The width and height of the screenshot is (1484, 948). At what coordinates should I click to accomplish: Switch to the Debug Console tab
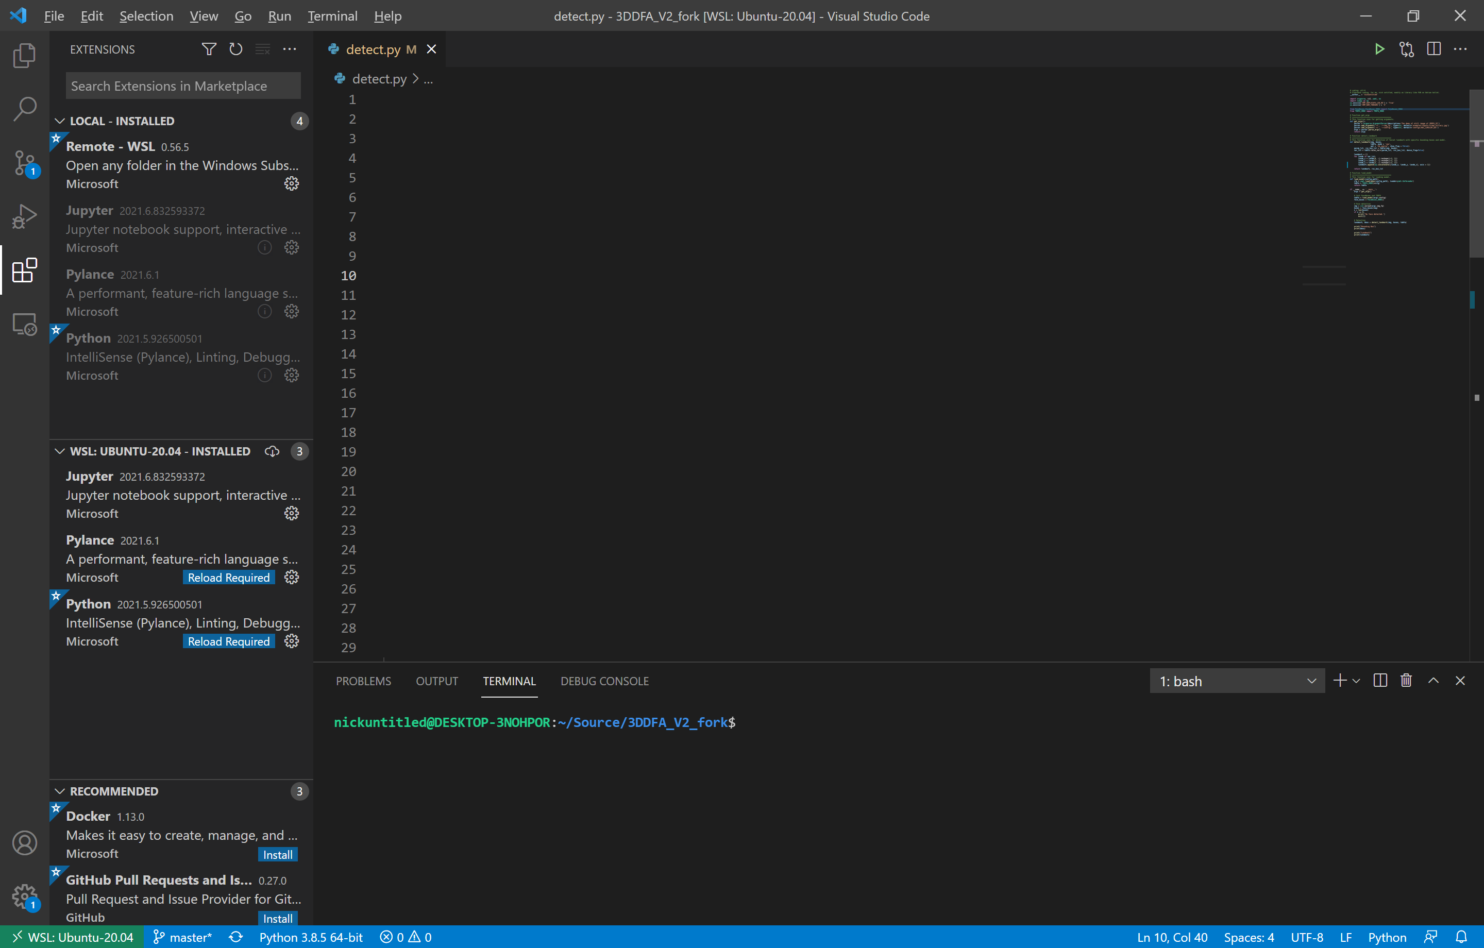[604, 681]
